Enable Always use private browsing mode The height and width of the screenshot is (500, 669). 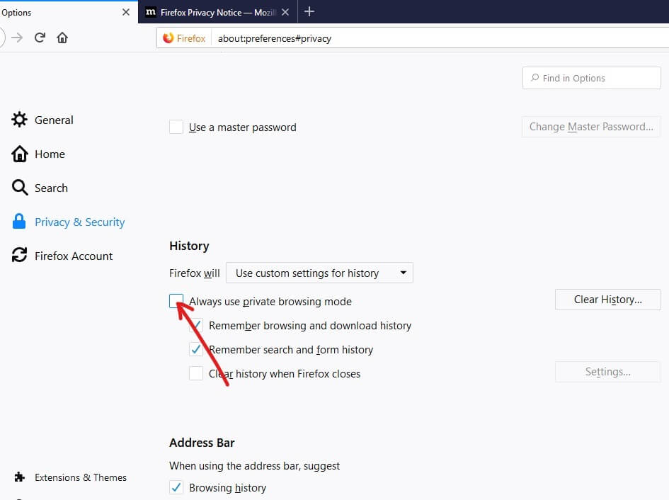point(176,301)
